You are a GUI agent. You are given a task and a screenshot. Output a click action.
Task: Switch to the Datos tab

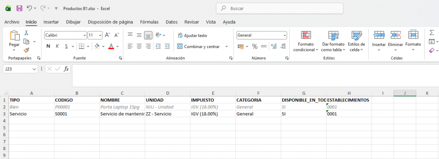point(171,22)
